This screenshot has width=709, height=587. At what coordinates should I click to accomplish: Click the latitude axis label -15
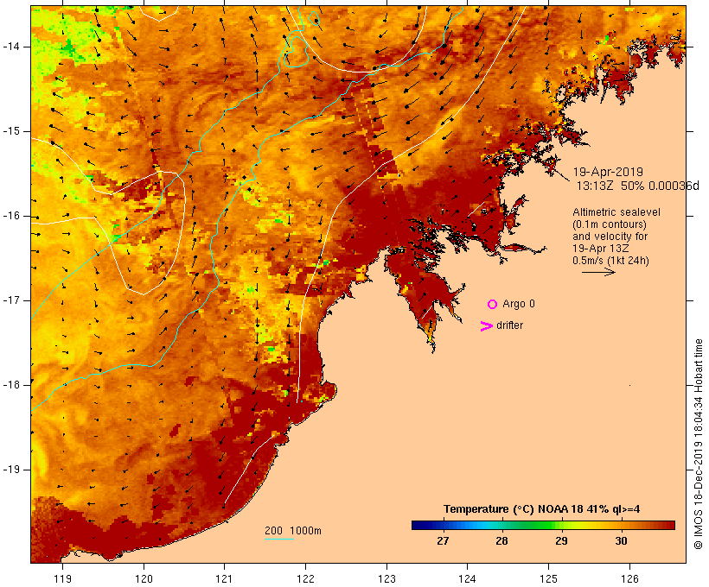[x=11, y=131]
